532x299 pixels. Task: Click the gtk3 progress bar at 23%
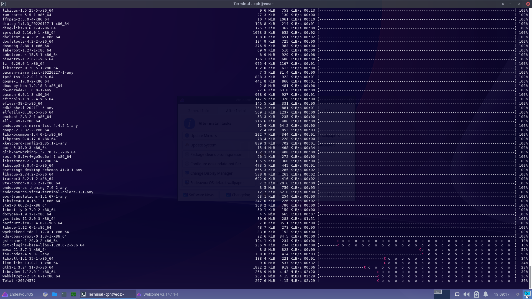click(x=417, y=267)
